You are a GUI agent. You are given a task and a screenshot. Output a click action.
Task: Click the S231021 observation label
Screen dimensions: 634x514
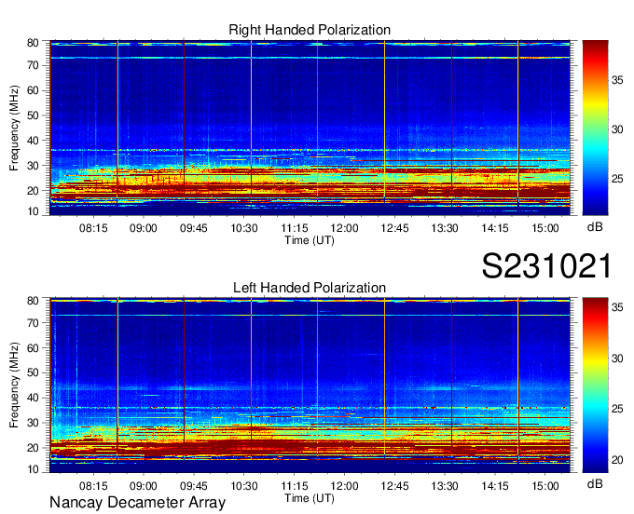click(546, 266)
